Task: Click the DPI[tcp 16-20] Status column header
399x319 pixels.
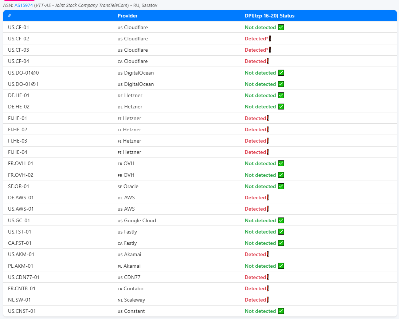Action: 269,16
